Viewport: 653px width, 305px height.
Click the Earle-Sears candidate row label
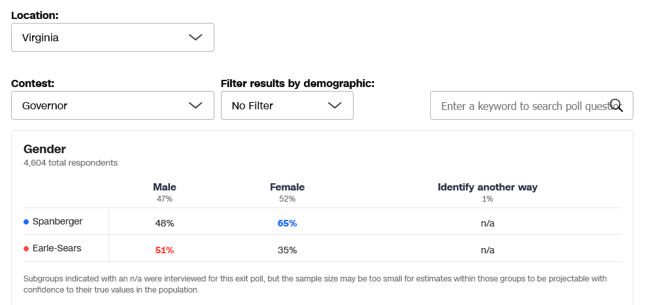click(x=58, y=249)
